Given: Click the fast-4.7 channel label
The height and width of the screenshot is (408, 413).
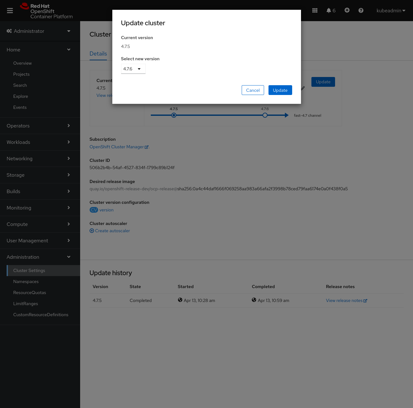Looking at the screenshot, I should pos(308,115).
